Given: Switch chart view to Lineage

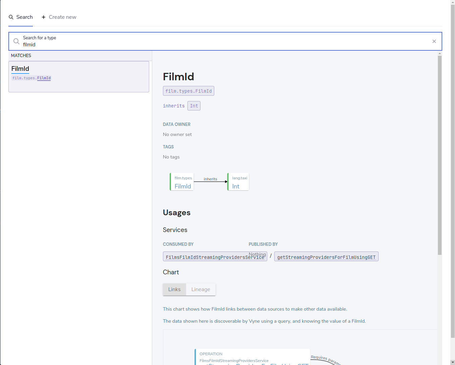Looking at the screenshot, I should 201,289.
